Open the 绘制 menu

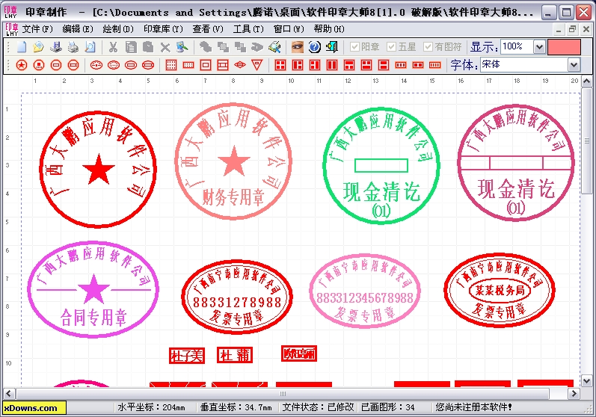118,28
